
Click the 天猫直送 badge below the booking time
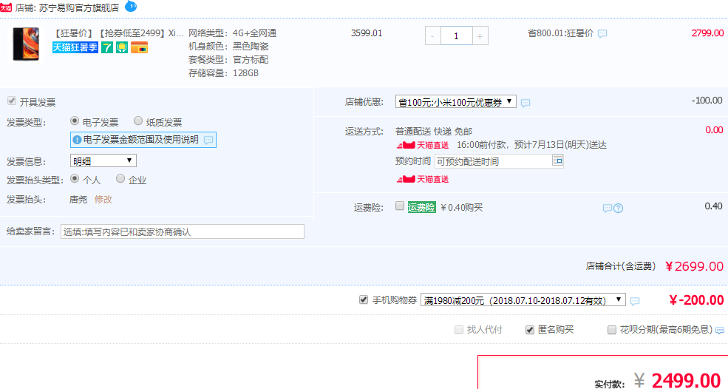(x=423, y=179)
